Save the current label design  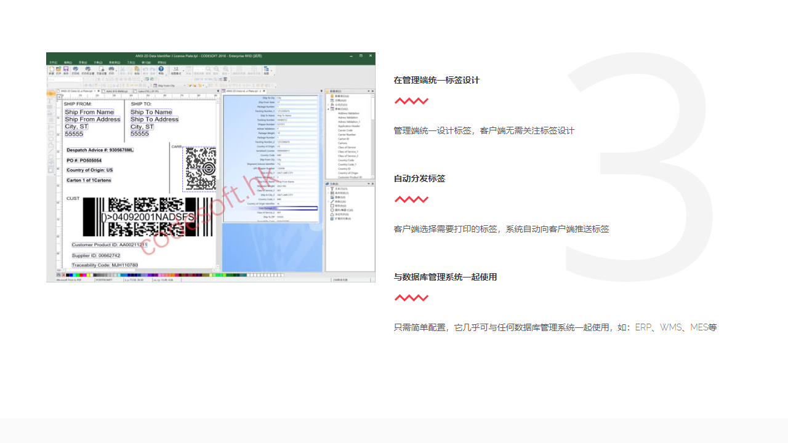click(x=66, y=69)
